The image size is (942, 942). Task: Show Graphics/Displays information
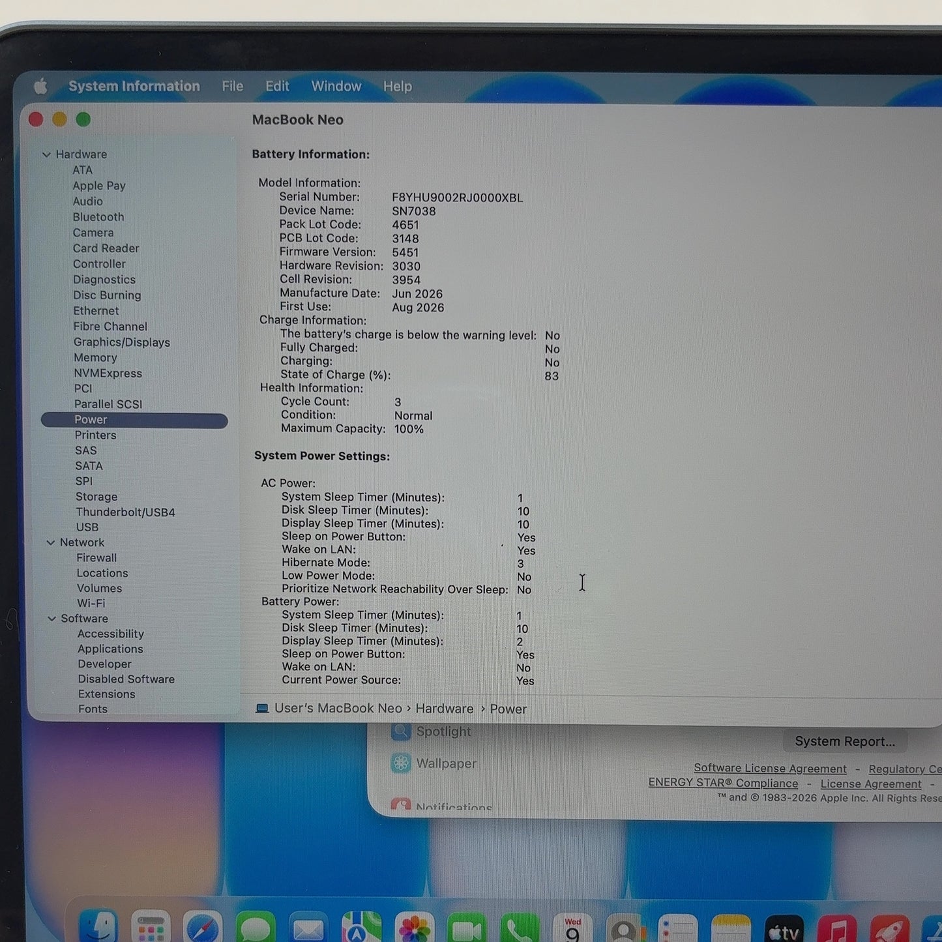(x=122, y=342)
